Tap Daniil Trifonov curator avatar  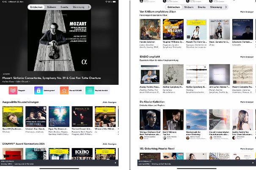coord(165,138)
